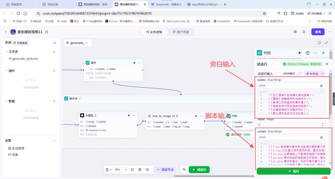
Task: Add a comment via the bottom toolbar
Action: click(x=132, y=170)
